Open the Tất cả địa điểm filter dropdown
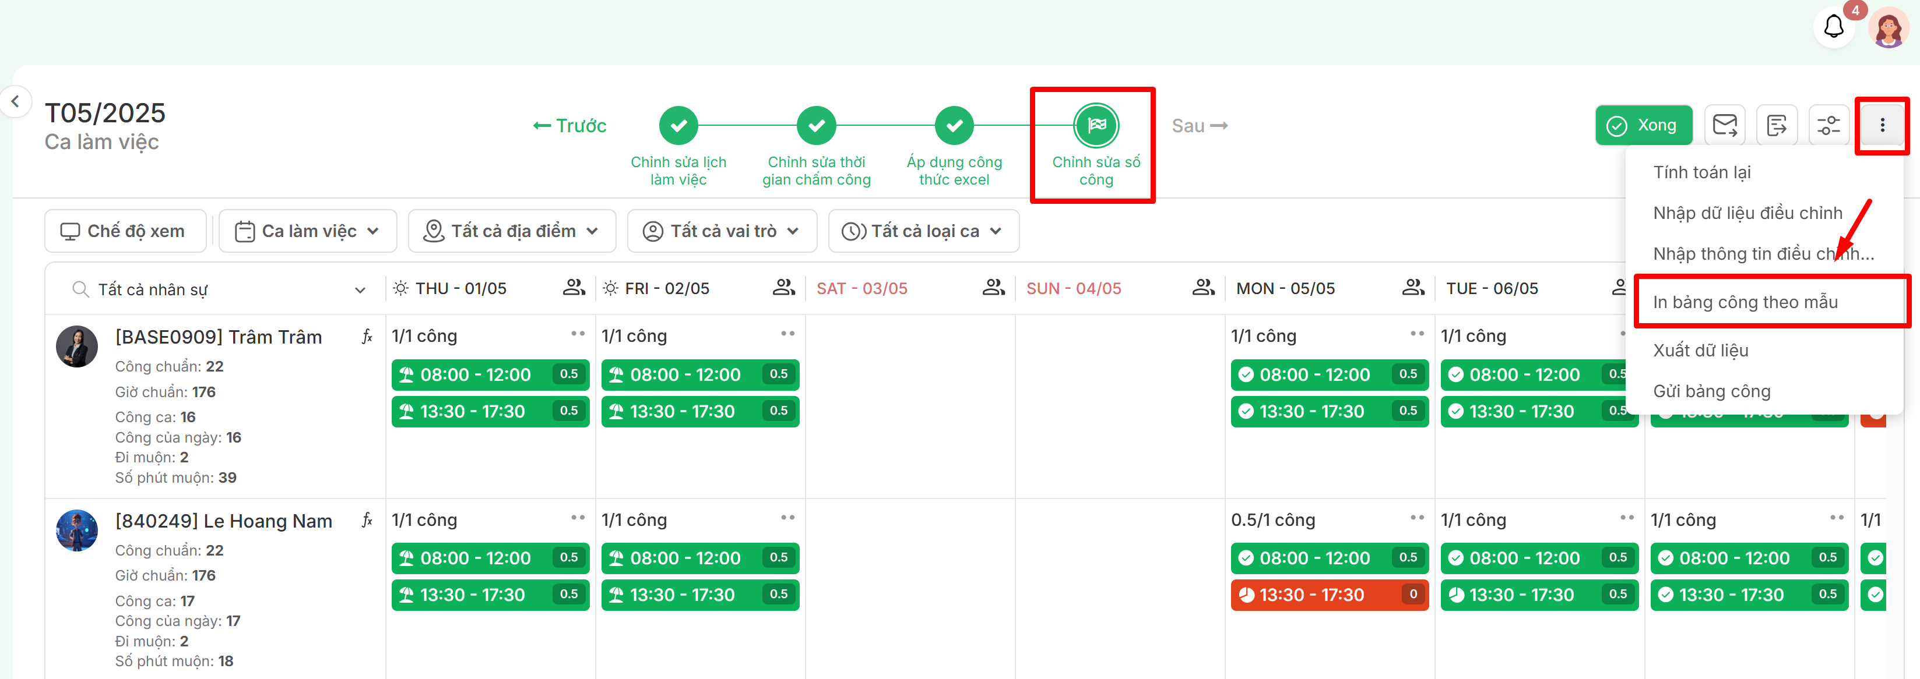Viewport: 1920px width, 679px height. (511, 232)
